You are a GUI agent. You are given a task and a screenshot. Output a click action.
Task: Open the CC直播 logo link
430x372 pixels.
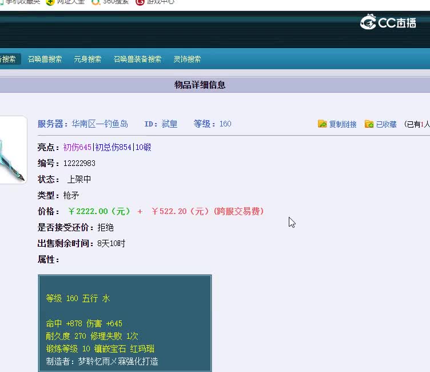(x=388, y=22)
